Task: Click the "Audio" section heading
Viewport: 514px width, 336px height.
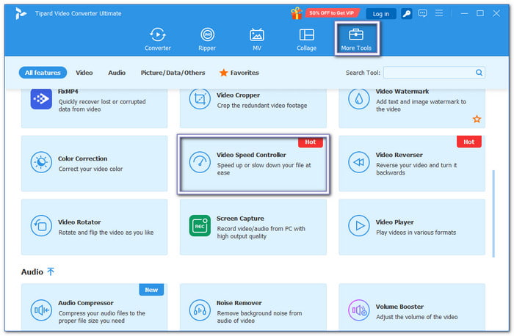Action: (x=32, y=272)
